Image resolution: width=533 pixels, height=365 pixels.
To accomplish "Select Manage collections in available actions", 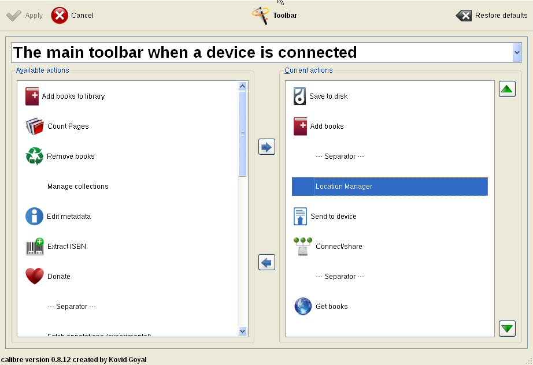I will (x=78, y=187).
